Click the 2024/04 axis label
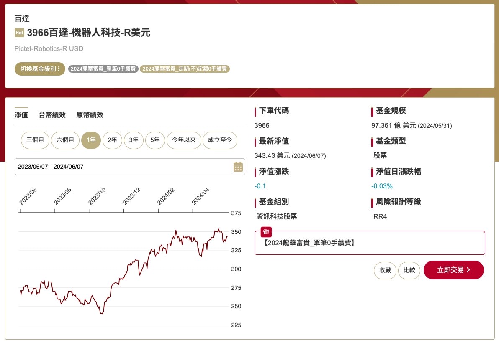This screenshot has width=499, height=345. click(200, 196)
